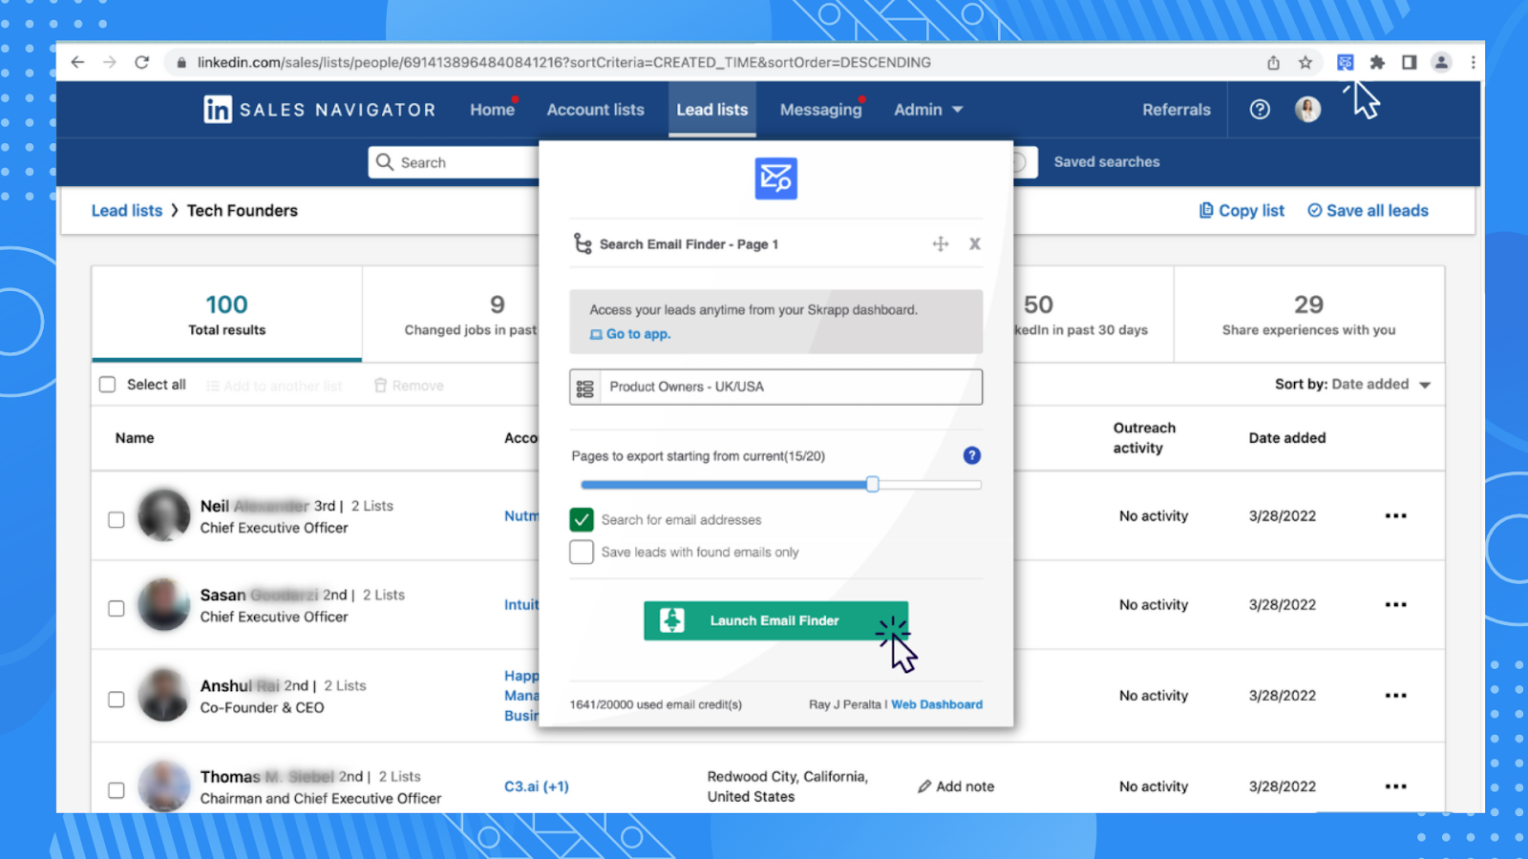Click the Name column header

pyautogui.click(x=135, y=438)
